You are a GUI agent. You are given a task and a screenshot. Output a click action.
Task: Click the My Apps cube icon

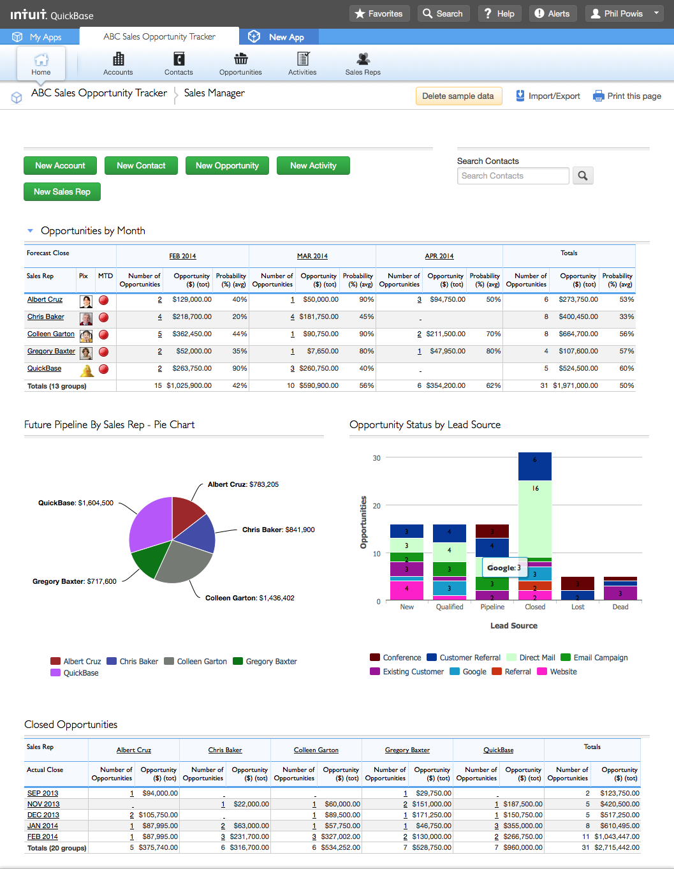(17, 37)
